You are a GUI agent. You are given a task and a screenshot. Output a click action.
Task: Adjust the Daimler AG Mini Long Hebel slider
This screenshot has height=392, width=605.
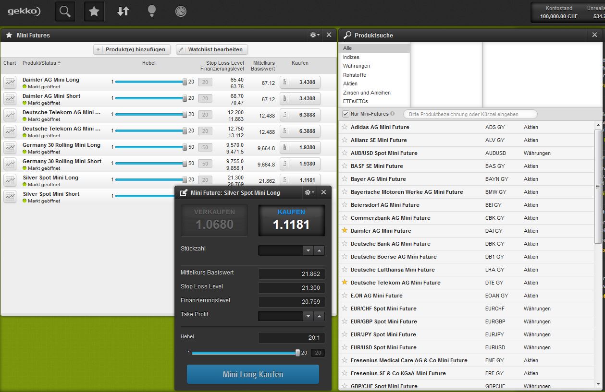coord(185,82)
